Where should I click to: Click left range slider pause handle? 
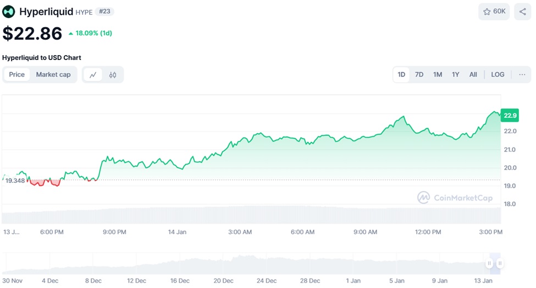tap(489, 264)
